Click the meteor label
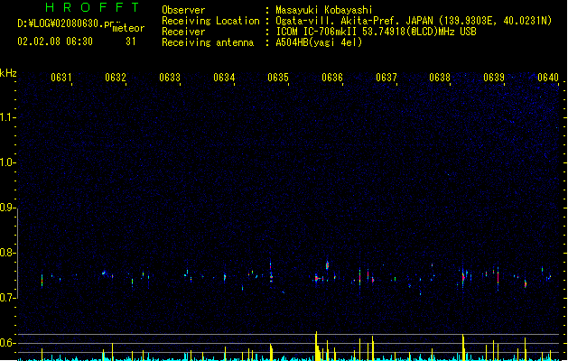 pos(128,28)
